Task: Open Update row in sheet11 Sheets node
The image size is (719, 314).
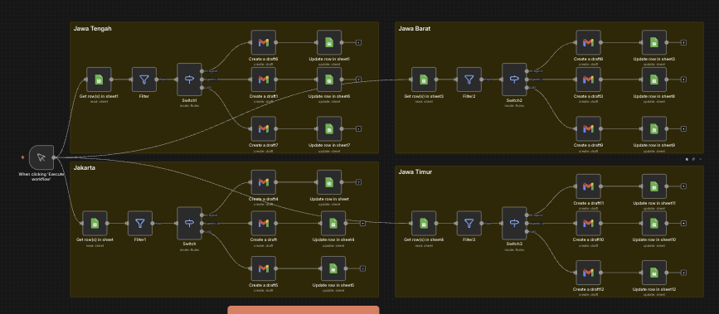Action: tap(654, 186)
